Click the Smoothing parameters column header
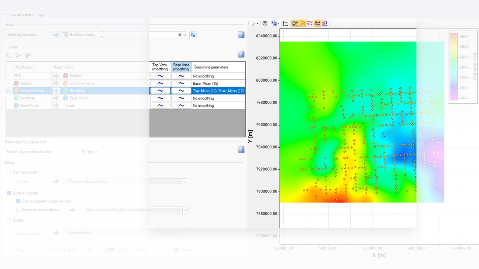 [218, 67]
